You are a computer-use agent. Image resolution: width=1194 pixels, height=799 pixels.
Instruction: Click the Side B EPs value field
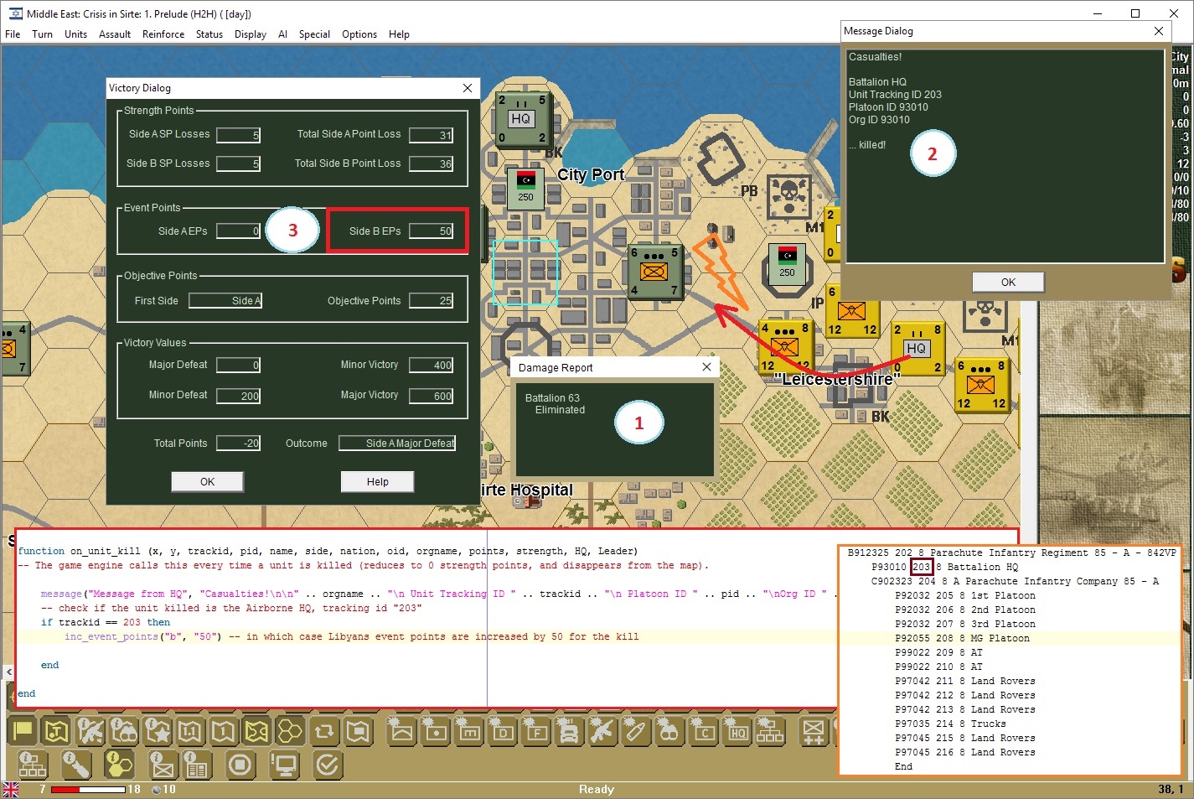(x=432, y=231)
